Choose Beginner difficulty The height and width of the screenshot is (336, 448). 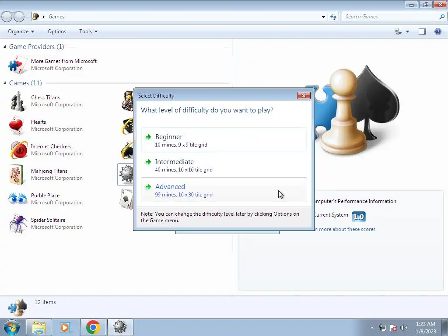[x=224, y=140]
